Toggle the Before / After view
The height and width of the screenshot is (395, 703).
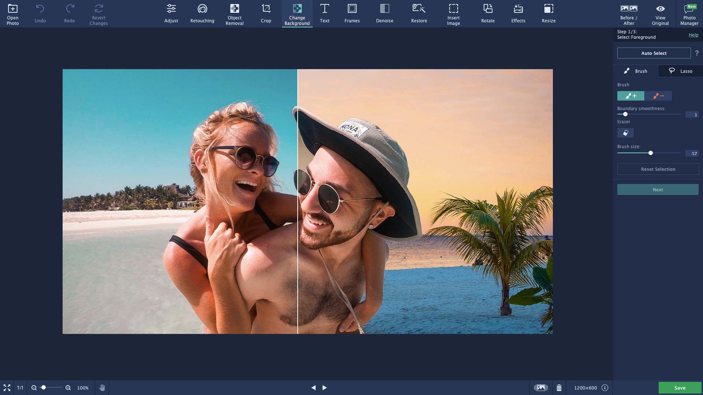[x=629, y=14]
